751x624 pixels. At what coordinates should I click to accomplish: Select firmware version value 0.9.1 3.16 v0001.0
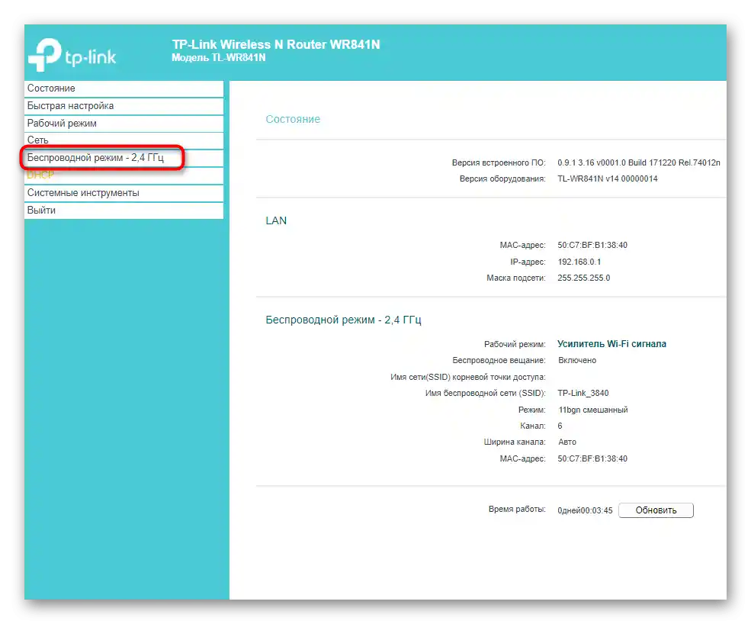pyautogui.click(x=638, y=163)
